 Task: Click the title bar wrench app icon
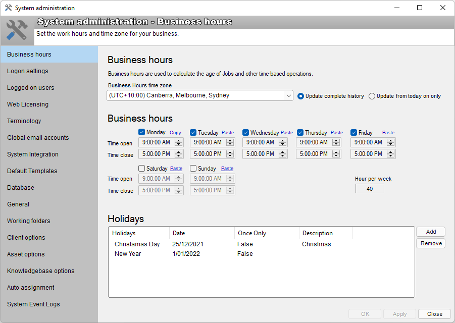pos(8,8)
